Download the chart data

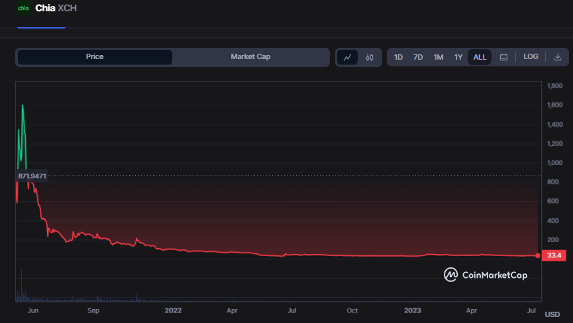tap(558, 57)
